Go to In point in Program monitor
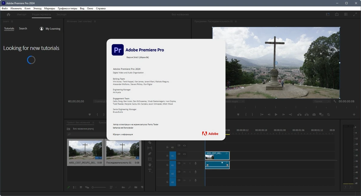The image size is (361, 196). [262, 114]
